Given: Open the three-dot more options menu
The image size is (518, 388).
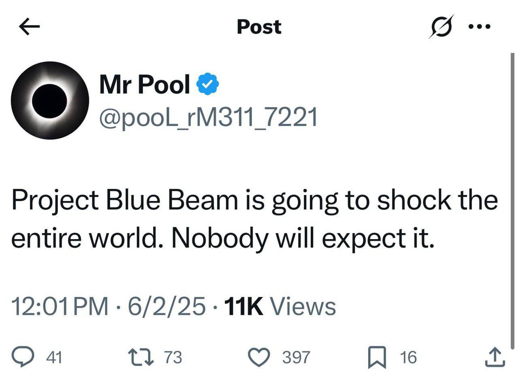Looking at the screenshot, I should pyautogui.click(x=480, y=27).
